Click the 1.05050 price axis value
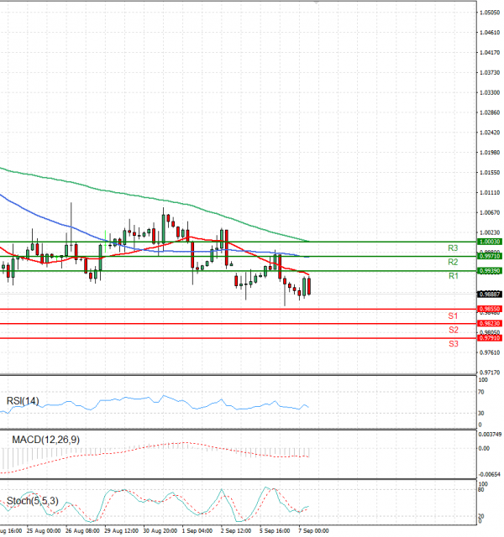This screenshot has height=537, width=504. (490, 13)
